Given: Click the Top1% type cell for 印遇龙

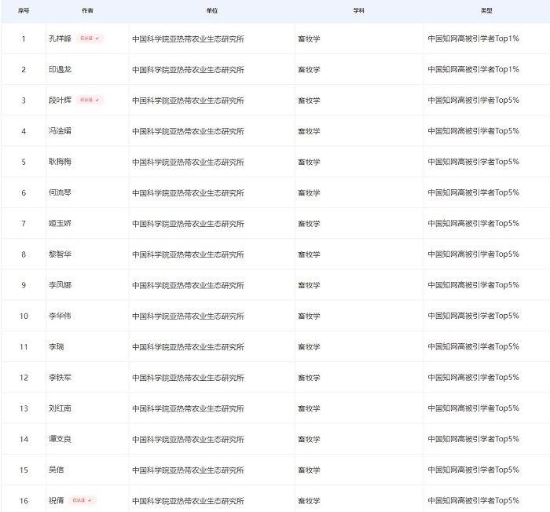Looking at the screenshot, I should click(473, 70).
